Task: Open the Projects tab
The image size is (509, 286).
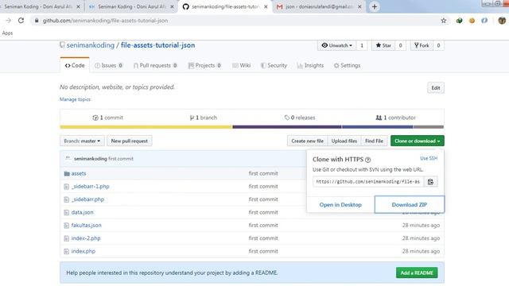Action: click(x=205, y=65)
